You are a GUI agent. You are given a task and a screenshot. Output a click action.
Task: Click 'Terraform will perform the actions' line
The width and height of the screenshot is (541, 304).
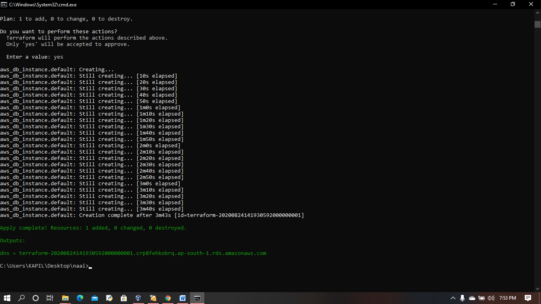pyautogui.click(x=87, y=38)
